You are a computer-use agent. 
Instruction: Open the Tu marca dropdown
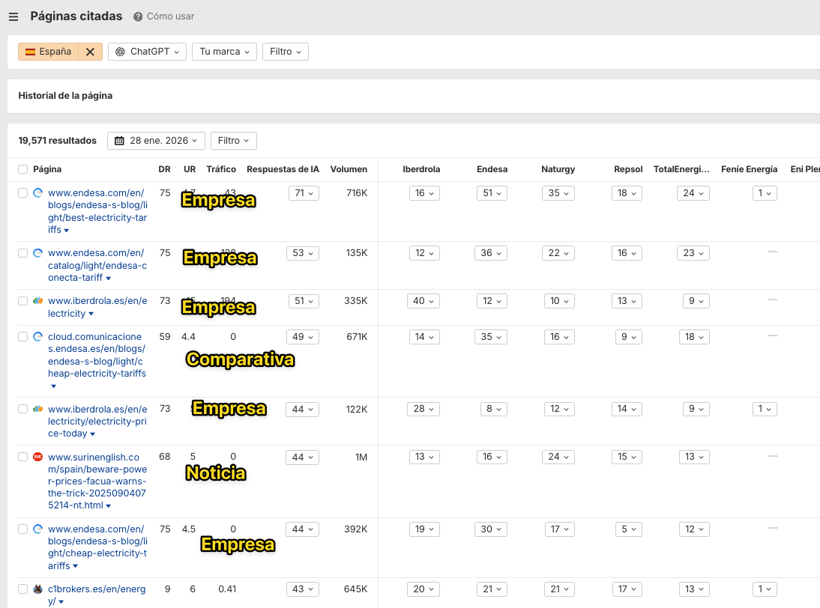point(224,52)
